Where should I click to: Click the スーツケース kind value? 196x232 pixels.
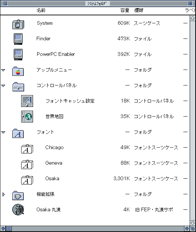pos(147,23)
